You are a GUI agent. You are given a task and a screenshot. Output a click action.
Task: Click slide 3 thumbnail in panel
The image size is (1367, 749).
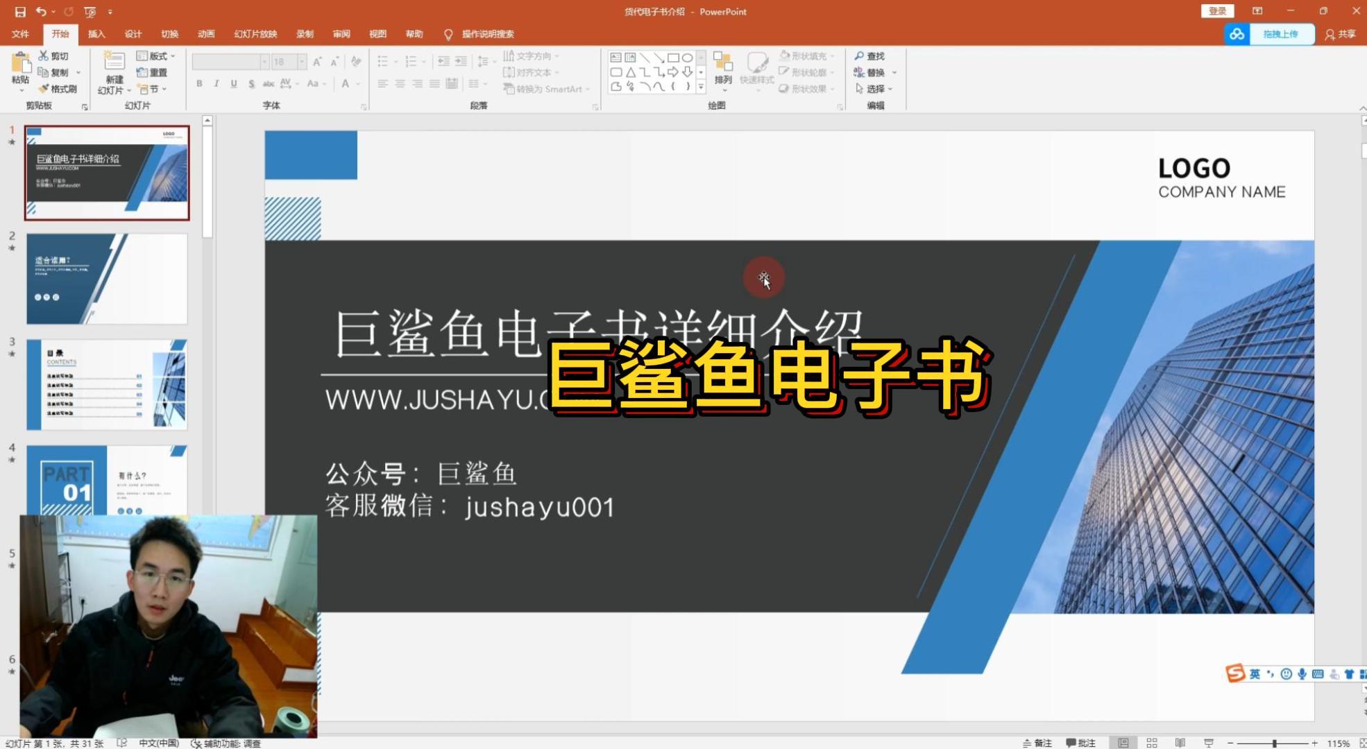[107, 384]
